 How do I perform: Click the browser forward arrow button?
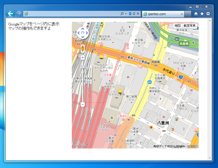19,13
